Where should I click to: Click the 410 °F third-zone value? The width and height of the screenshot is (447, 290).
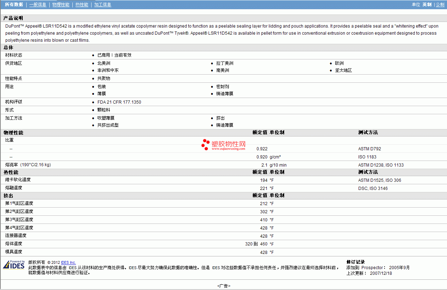point(267,220)
